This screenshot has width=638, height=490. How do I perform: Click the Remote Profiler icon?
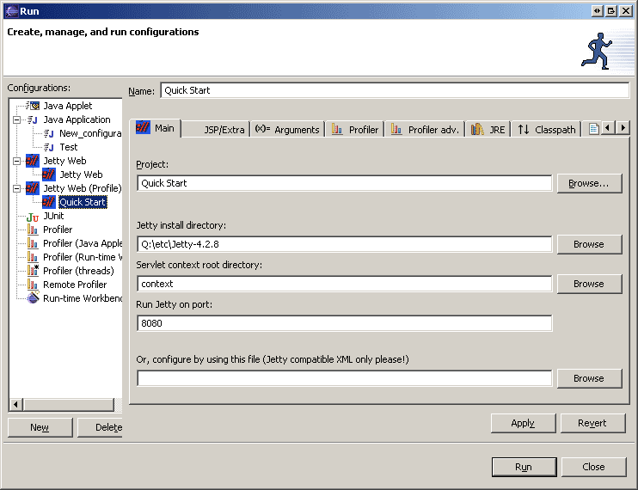click(x=33, y=285)
